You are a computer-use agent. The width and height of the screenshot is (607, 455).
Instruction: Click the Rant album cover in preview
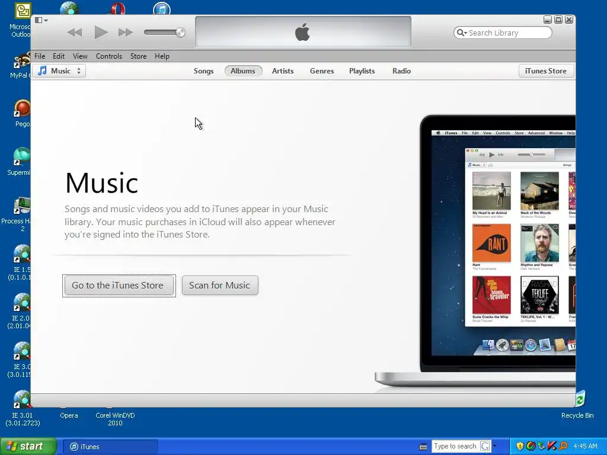[x=491, y=243]
